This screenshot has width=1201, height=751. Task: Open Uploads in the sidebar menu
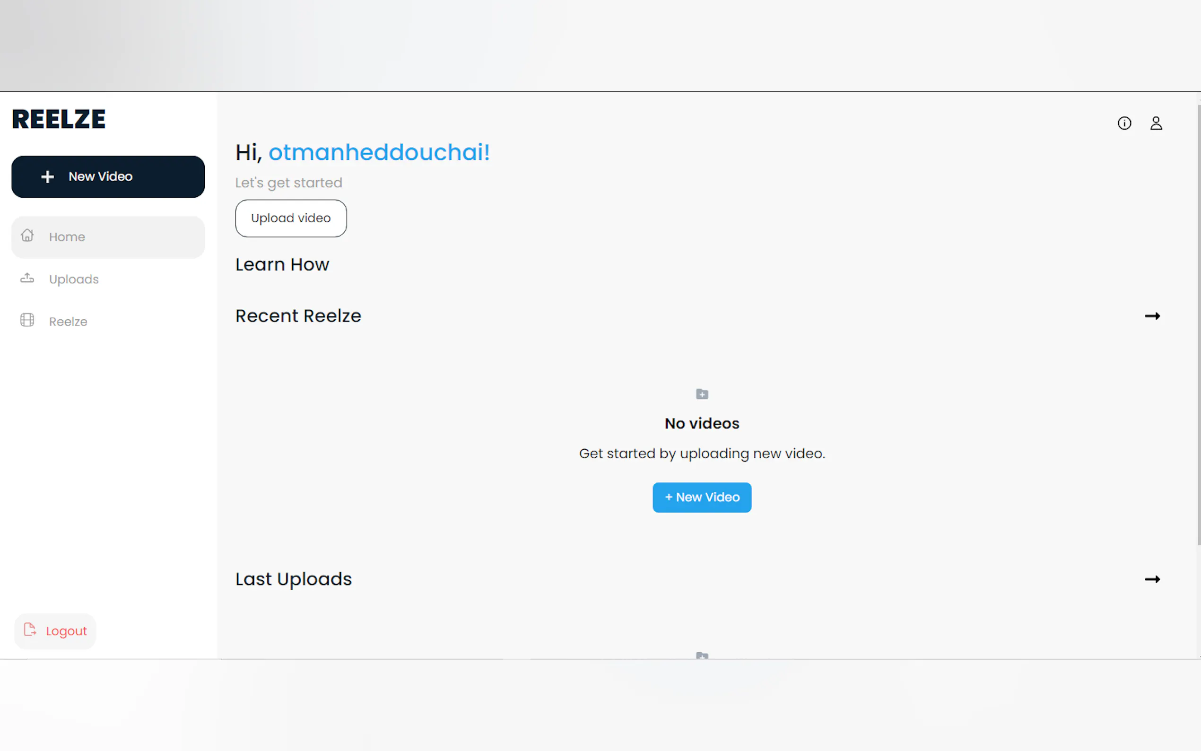point(74,279)
